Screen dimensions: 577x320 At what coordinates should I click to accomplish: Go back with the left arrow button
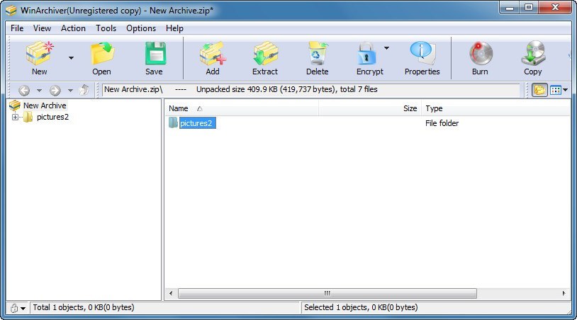(x=24, y=90)
